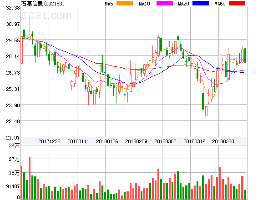Image resolution: width=273 pixels, height=200 pixels.
Task: Click the red MA60 legend swatch
Action: [x=237, y=3]
